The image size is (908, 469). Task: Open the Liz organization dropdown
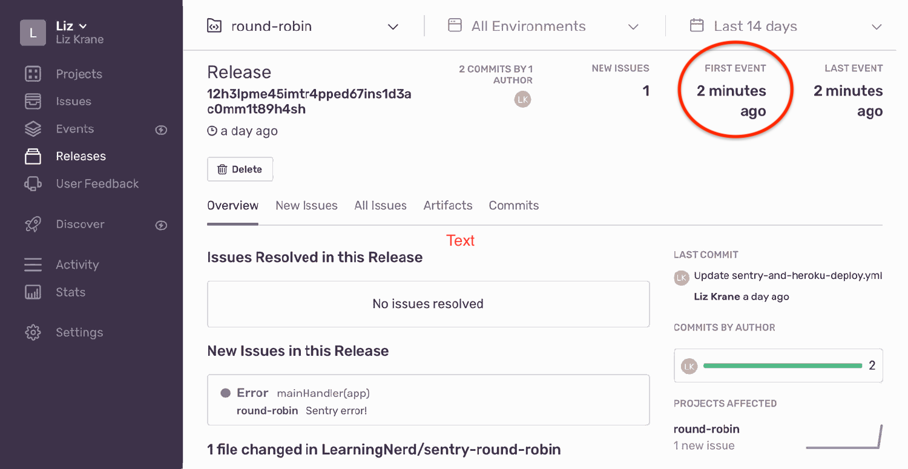click(x=71, y=26)
